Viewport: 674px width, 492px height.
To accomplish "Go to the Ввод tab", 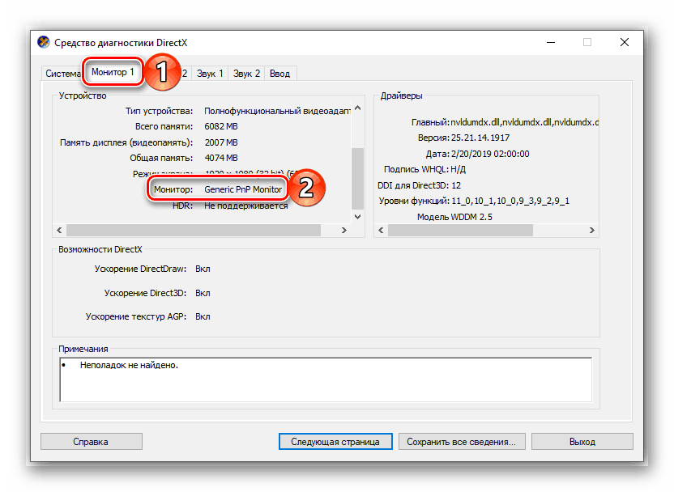I will (x=279, y=74).
